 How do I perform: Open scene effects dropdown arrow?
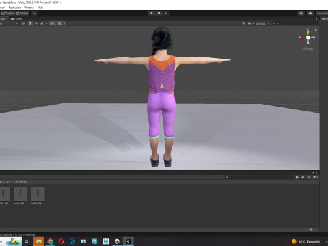coord(46,23)
